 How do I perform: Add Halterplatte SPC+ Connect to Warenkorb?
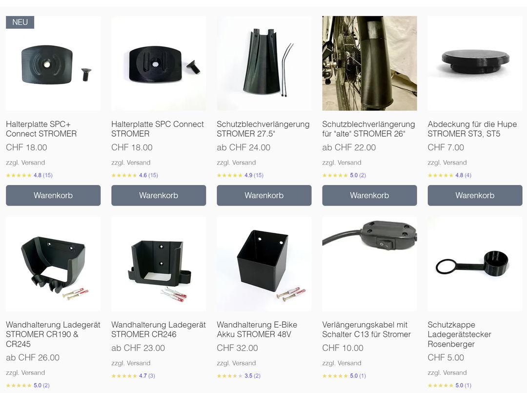click(x=53, y=195)
